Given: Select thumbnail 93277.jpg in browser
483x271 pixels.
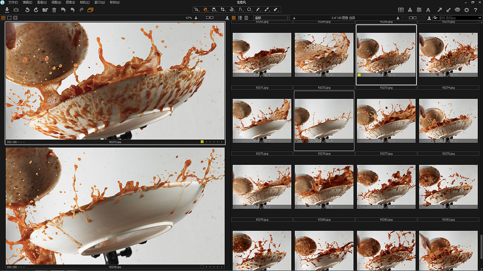Looking at the screenshot, I should tap(386, 121).
